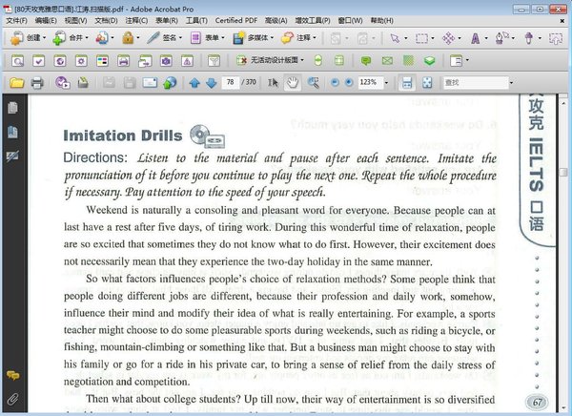Viewport: 572px width, 416px height.
Task: Click the globe upload icon
Action: tap(170, 83)
